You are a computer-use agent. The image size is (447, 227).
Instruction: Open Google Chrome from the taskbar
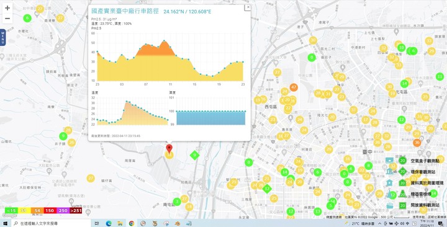pos(132,223)
